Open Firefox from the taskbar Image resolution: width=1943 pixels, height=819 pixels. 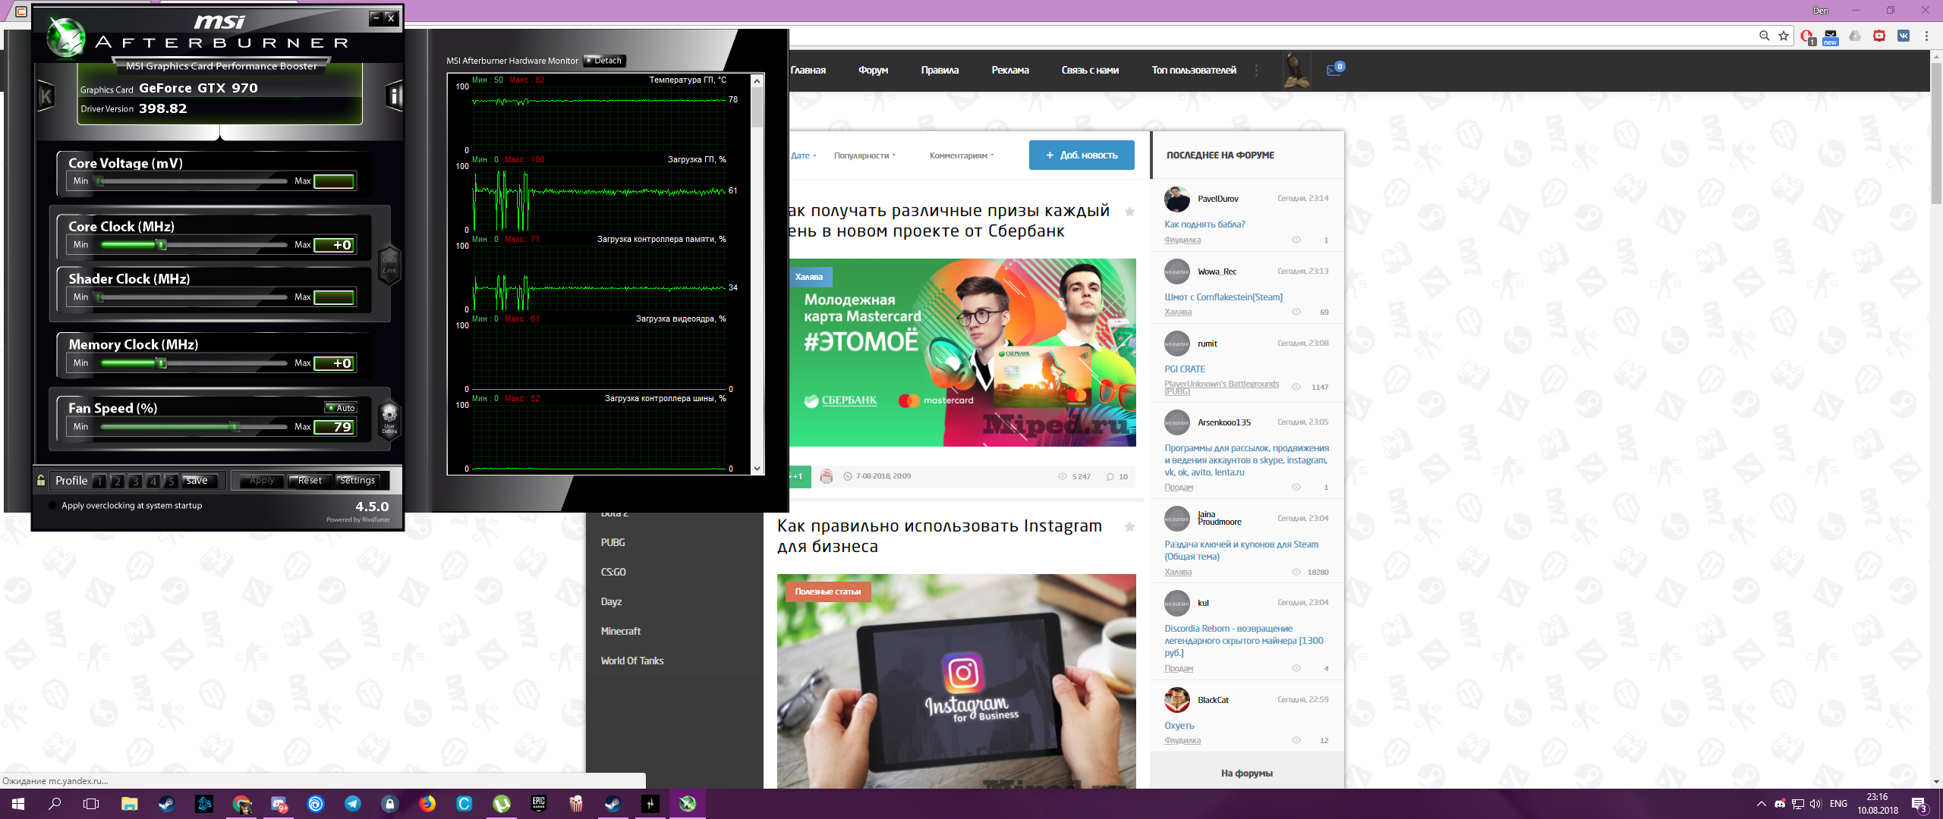tap(427, 804)
